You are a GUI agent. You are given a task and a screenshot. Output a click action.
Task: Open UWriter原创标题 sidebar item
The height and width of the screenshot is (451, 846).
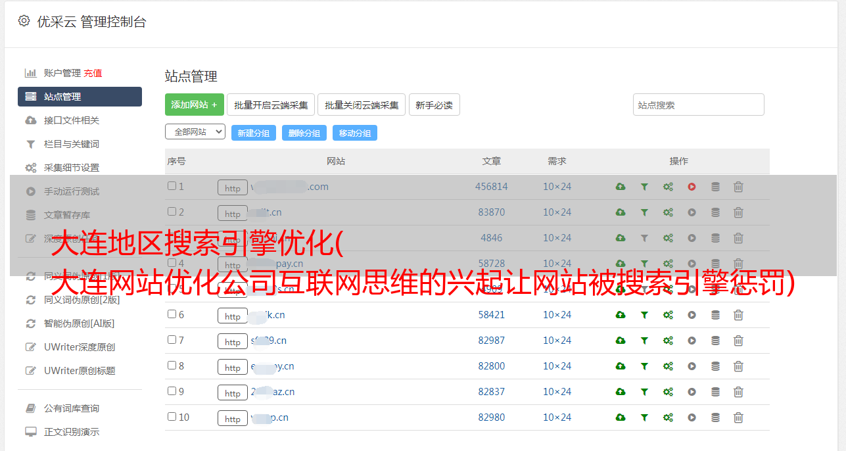click(79, 371)
